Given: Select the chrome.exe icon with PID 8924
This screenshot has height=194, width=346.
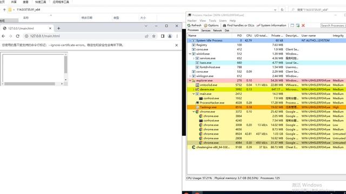Looking at the screenshot, I should tap(201, 134).
